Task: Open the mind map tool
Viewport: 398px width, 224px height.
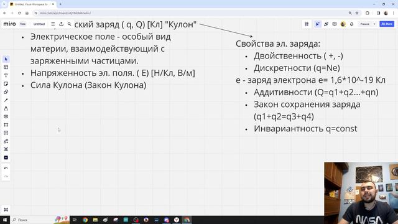Action: tap(6, 149)
